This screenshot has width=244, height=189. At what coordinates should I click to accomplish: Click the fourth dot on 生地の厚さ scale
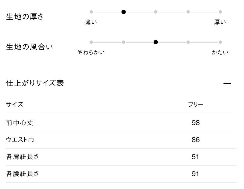188,12
